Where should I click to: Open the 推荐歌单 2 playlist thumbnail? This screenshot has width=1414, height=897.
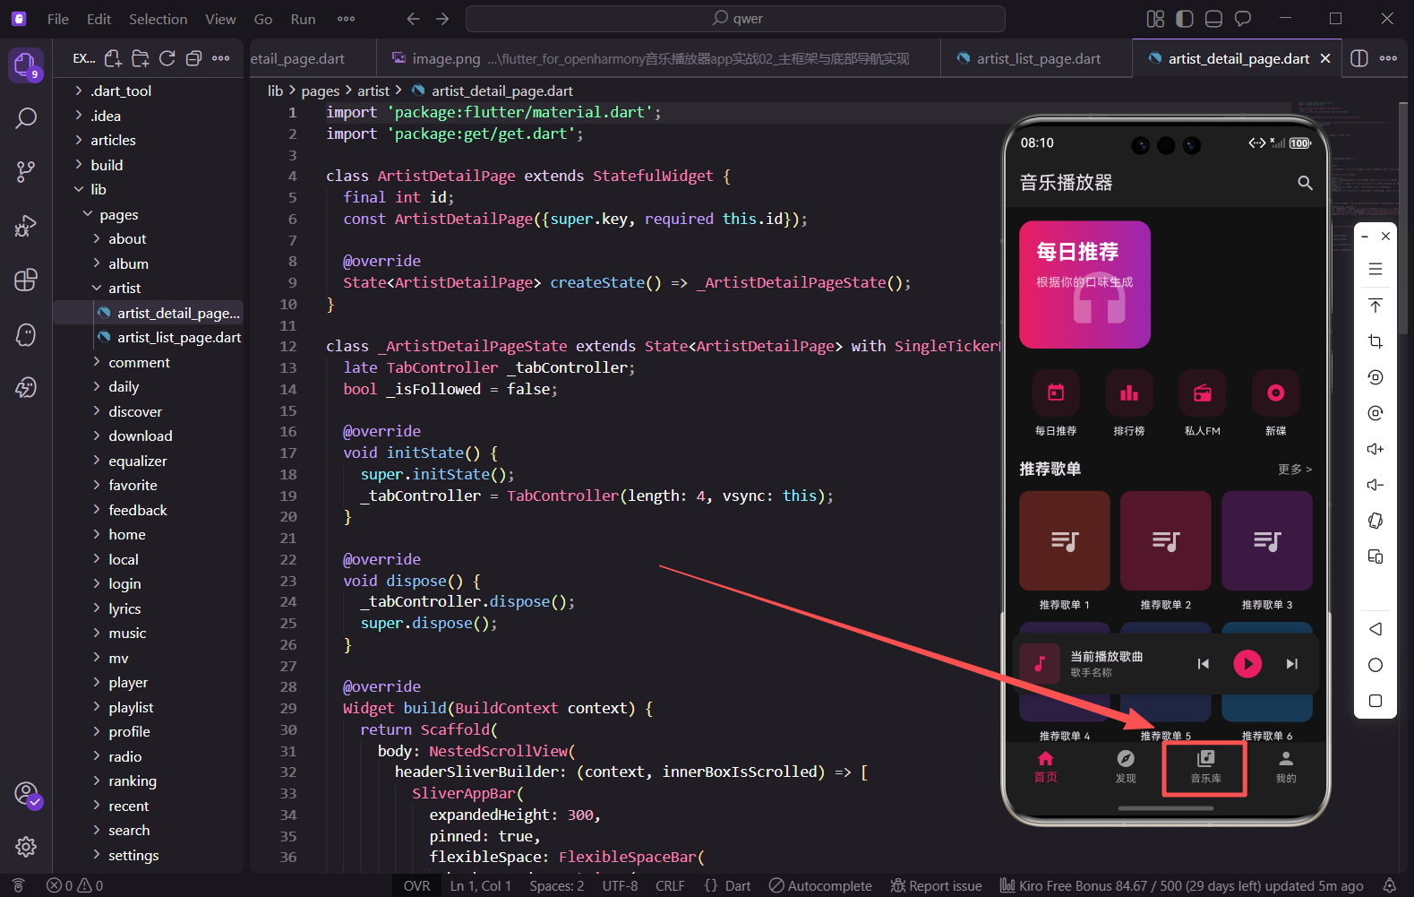1165,540
